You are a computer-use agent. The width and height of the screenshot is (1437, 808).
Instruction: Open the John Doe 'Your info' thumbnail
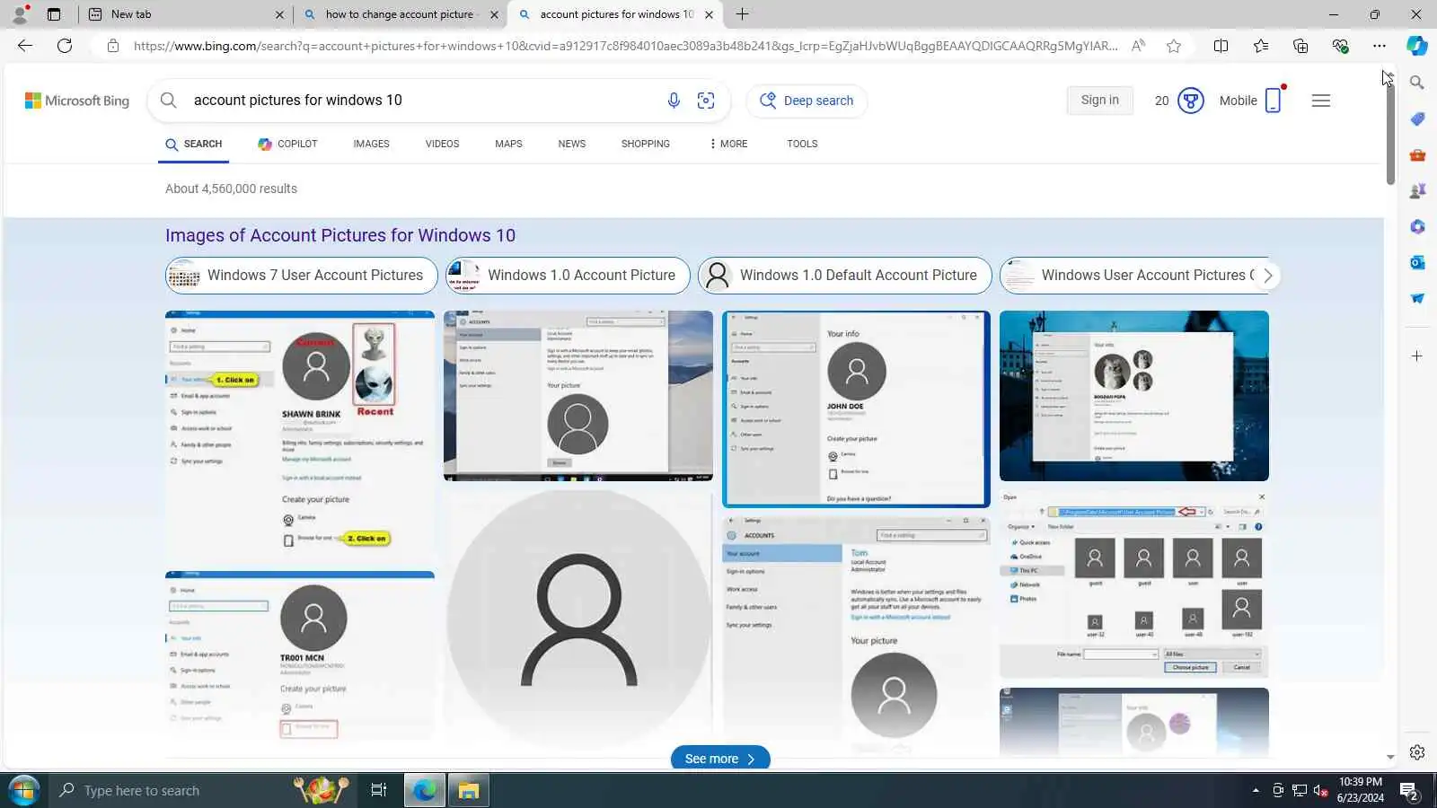point(857,409)
